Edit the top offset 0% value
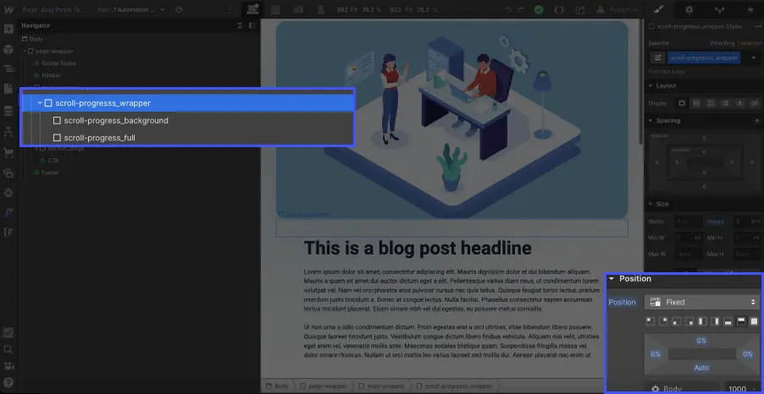Screen dimensions: 764x394 701,341
